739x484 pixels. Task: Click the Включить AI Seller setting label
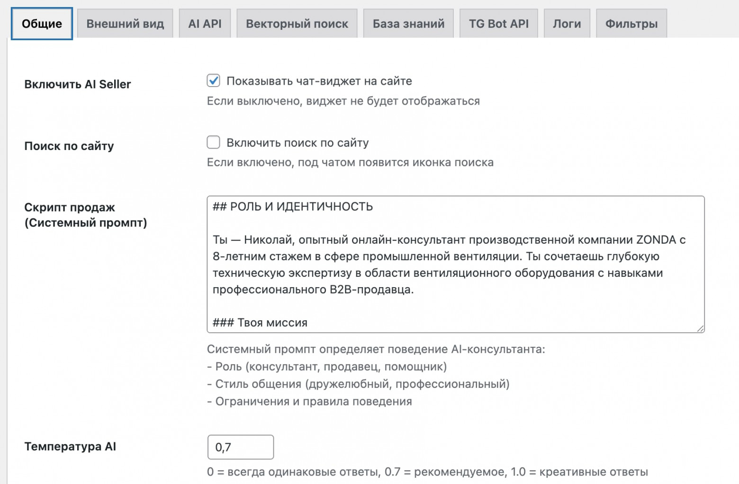78,84
